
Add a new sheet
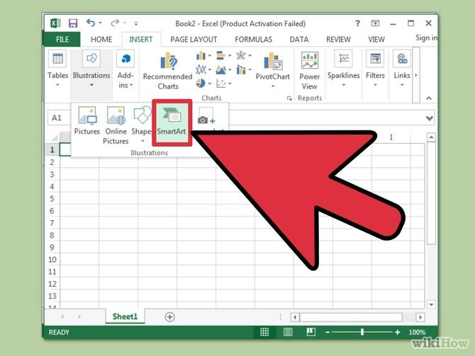pos(169,316)
